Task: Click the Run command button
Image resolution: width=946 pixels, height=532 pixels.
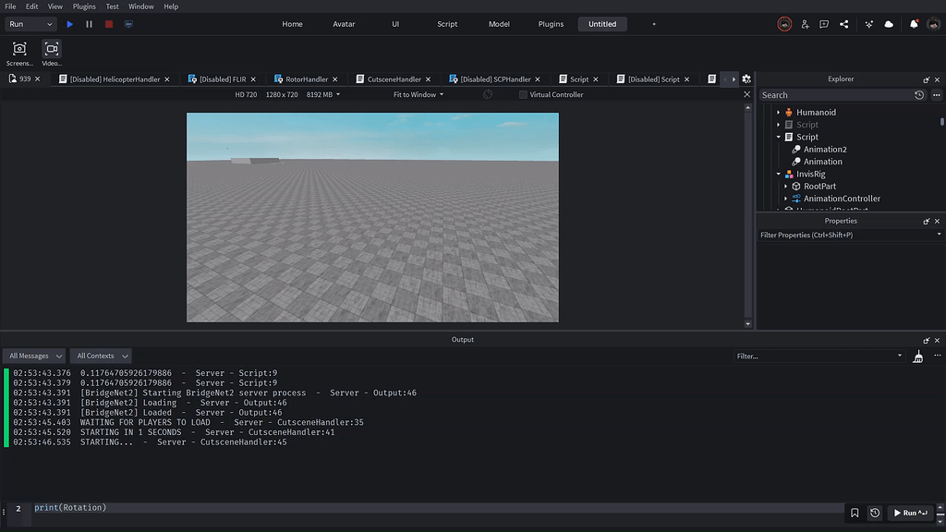Action: [x=910, y=513]
